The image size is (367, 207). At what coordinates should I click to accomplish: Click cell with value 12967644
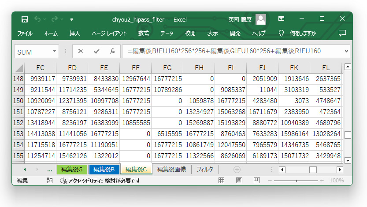pos(136,79)
